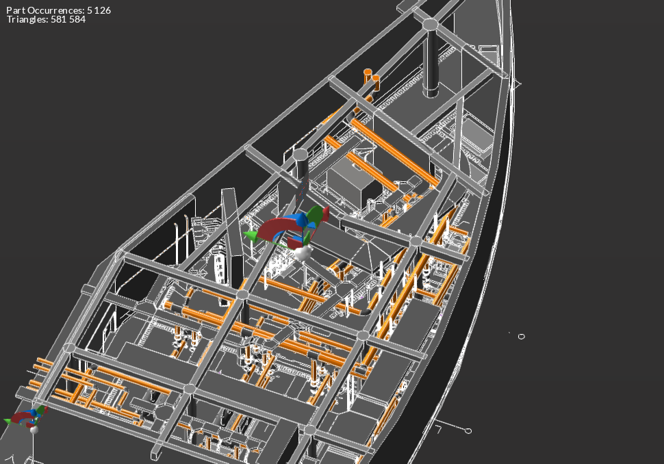Image resolution: width=664 pixels, height=464 pixels.
Task: Click the green arrow on the corner orientation gizmo
Action: click(x=8, y=421)
